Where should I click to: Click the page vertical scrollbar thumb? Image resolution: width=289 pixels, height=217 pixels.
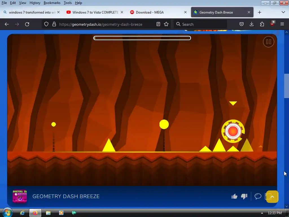(x=287, y=86)
